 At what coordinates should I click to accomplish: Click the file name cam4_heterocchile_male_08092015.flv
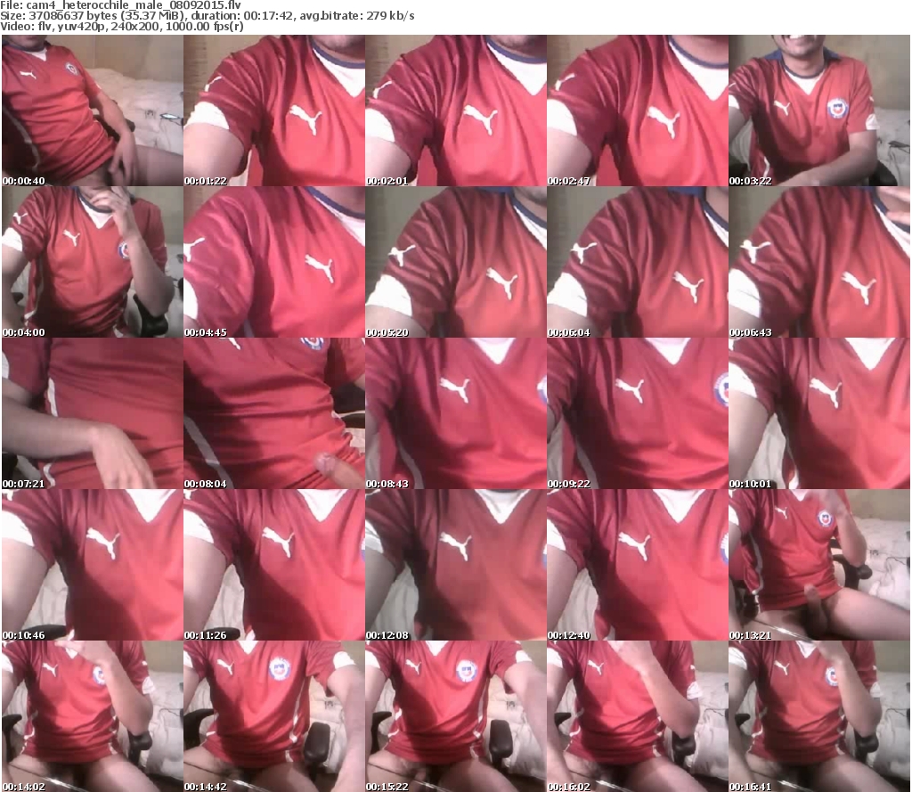pos(134,5)
